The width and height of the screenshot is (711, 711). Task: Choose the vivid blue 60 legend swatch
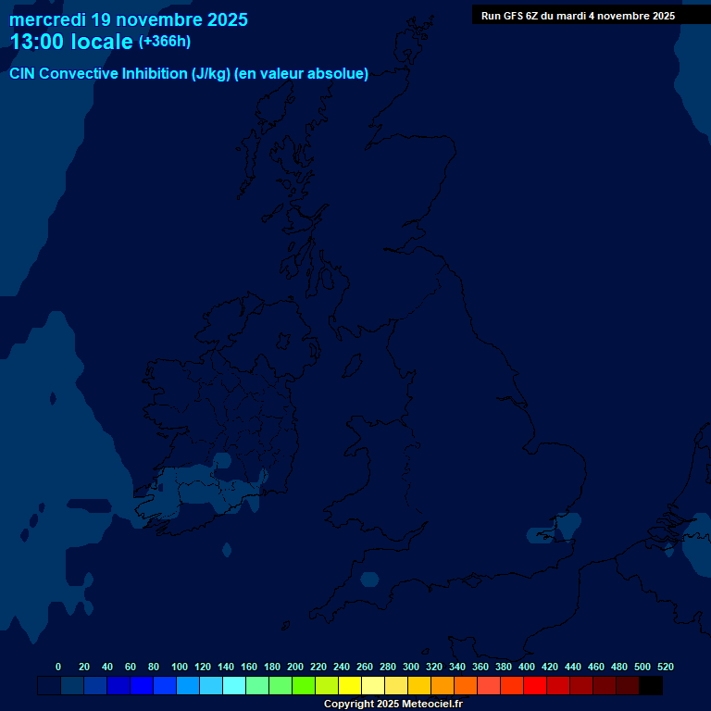click(142, 686)
